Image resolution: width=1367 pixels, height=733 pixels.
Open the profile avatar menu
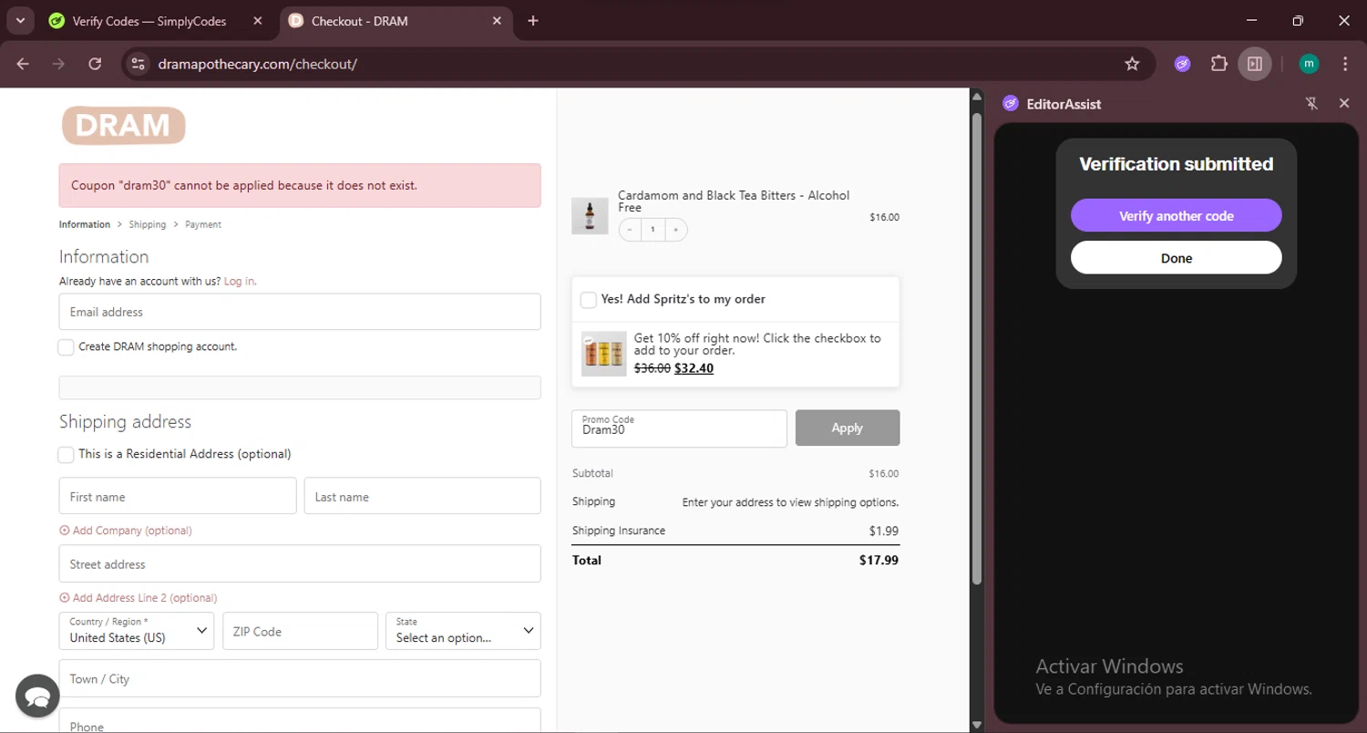coord(1309,64)
